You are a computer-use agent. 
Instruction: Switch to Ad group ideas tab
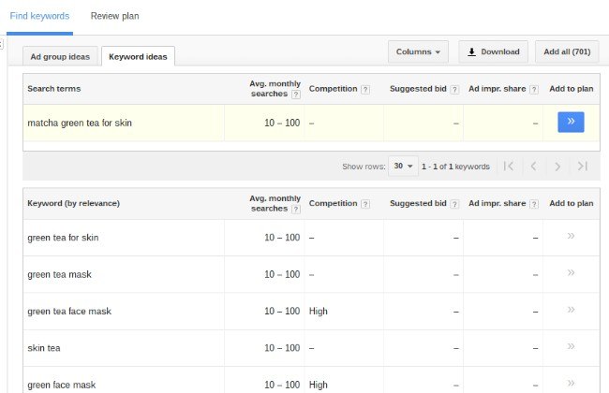click(x=60, y=56)
